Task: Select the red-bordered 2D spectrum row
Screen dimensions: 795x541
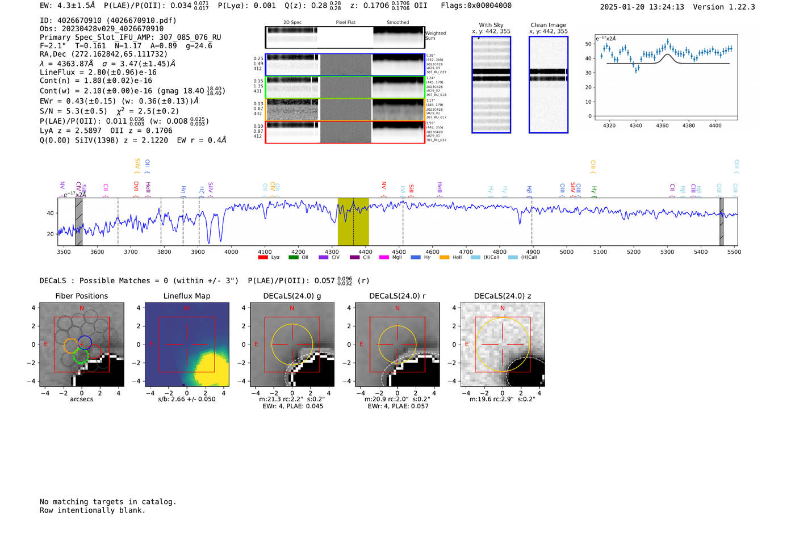Action: click(345, 132)
